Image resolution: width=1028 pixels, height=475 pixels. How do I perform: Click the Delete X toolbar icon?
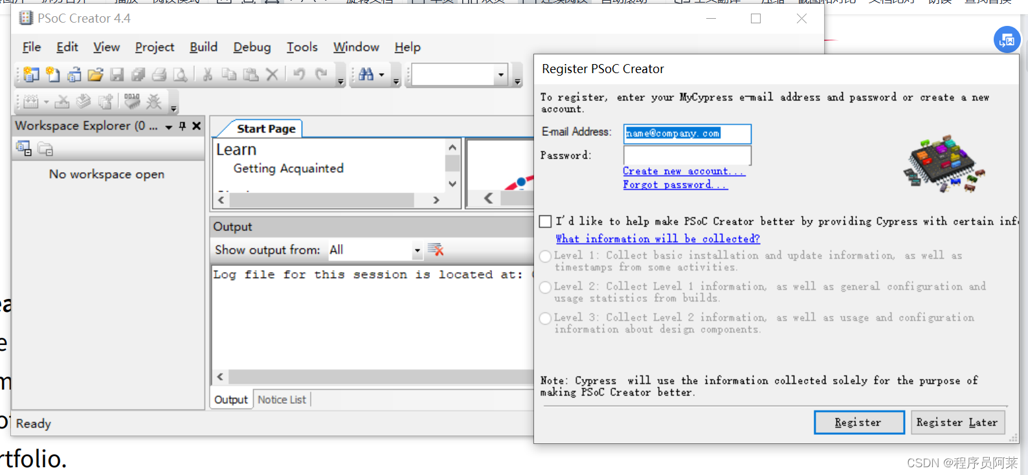[x=272, y=75]
